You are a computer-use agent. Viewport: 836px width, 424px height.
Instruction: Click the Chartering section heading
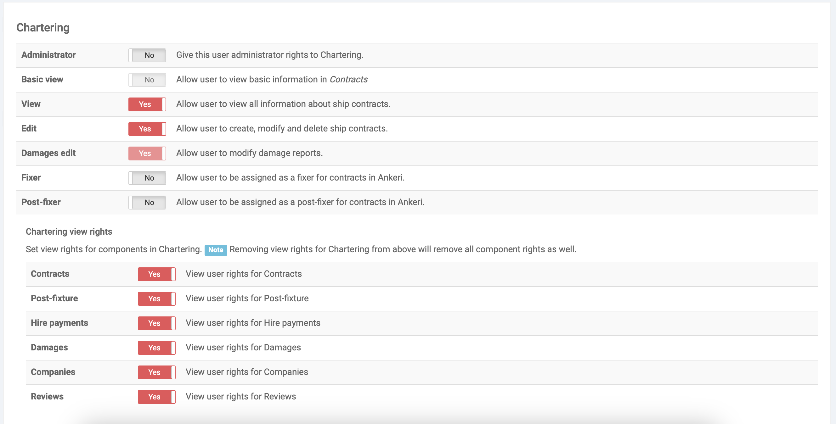[43, 28]
